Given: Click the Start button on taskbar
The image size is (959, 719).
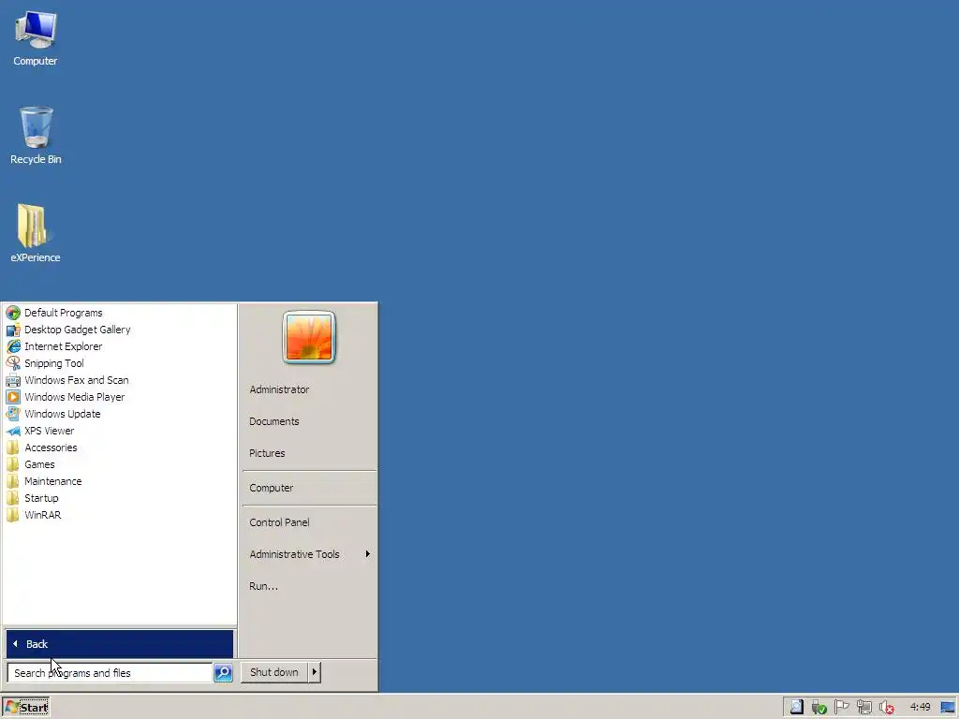Looking at the screenshot, I should (25, 708).
